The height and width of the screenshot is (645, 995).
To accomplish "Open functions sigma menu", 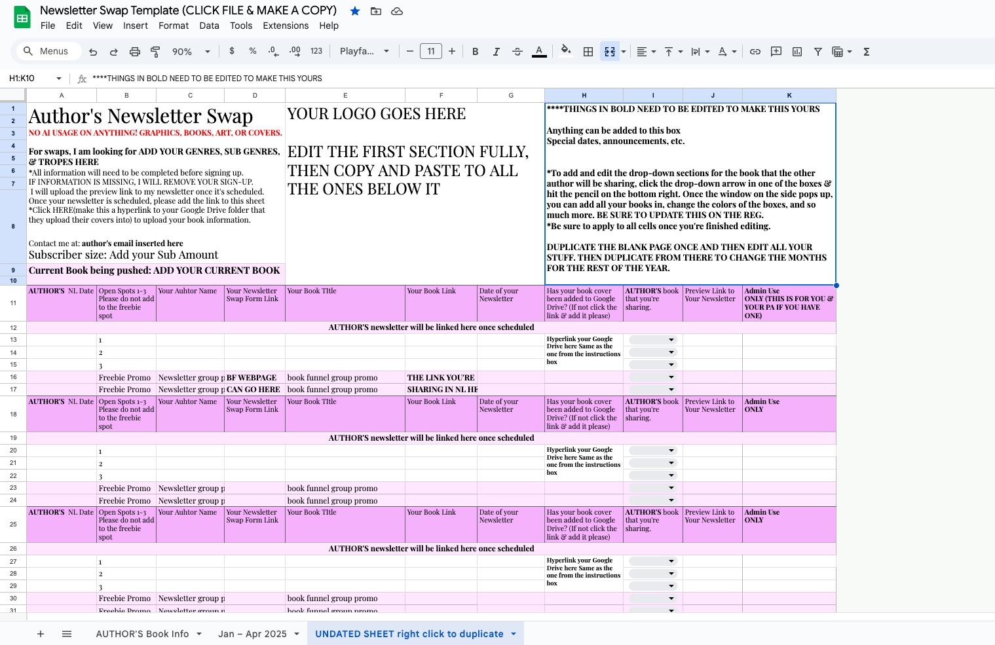I will [867, 52].
